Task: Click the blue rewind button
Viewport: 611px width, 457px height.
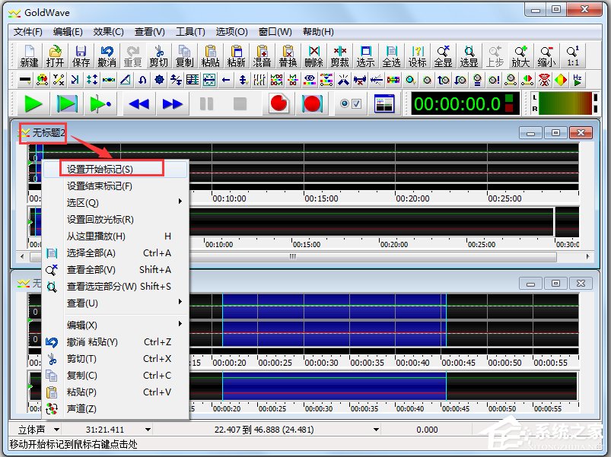Action: 139,103
